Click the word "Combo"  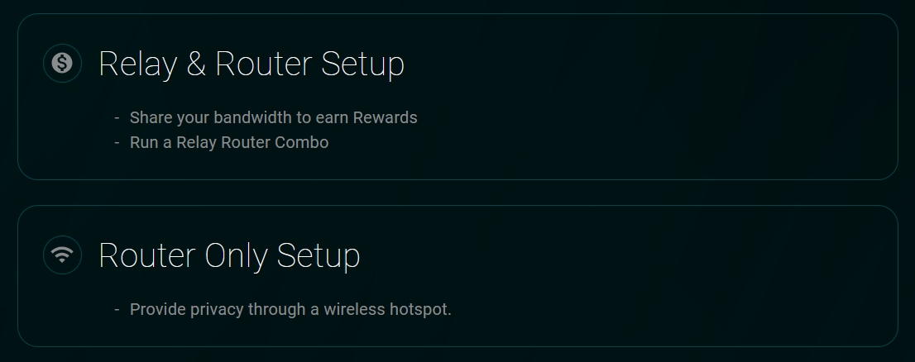[x=303, y=142]
